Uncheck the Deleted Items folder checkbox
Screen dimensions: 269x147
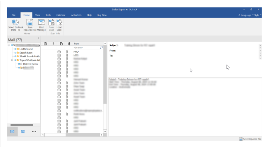coord(19,64)
